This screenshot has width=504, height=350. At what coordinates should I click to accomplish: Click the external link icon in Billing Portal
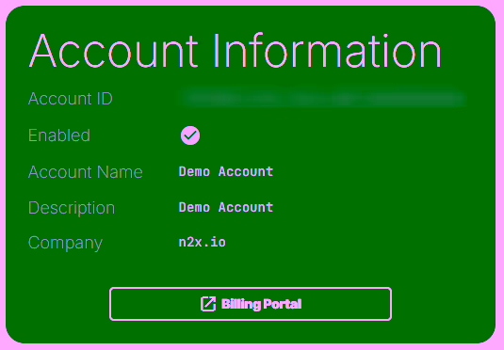(208, 304)
